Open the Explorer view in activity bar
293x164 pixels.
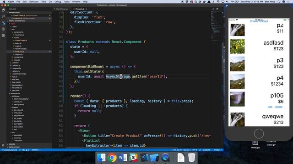3,10
